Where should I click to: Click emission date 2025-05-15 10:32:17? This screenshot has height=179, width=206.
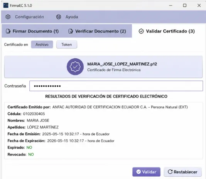pyautogui.click(x=61, y=134)
